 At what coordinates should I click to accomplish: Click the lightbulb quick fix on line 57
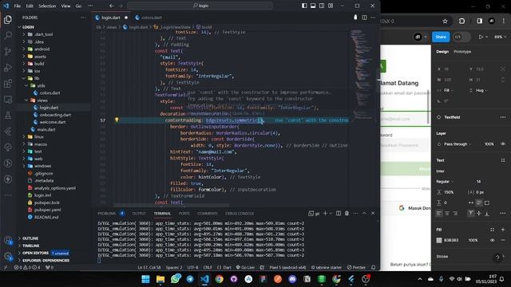click(117, 120)
